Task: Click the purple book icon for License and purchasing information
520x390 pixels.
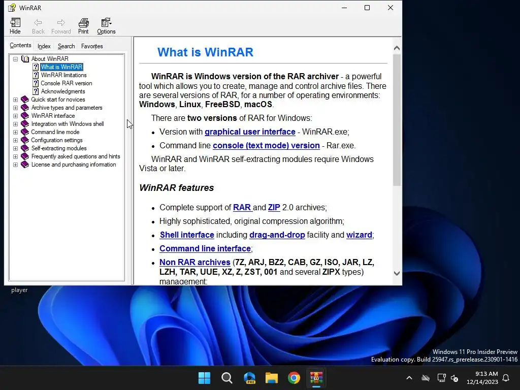Action: click(25, 165)
